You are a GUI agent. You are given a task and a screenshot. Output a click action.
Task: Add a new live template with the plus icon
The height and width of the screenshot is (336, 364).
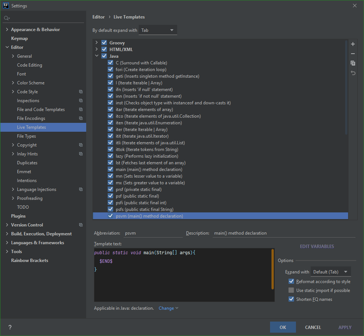pos(353,44)
